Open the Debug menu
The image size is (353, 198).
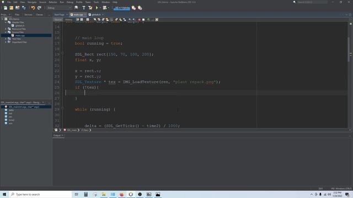70,2
